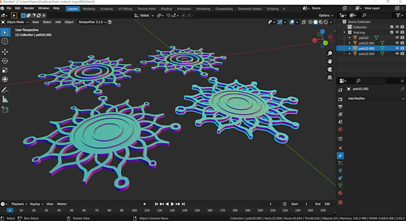Open the viewport Add menu

pyautogui.click(x=58, y=22)
